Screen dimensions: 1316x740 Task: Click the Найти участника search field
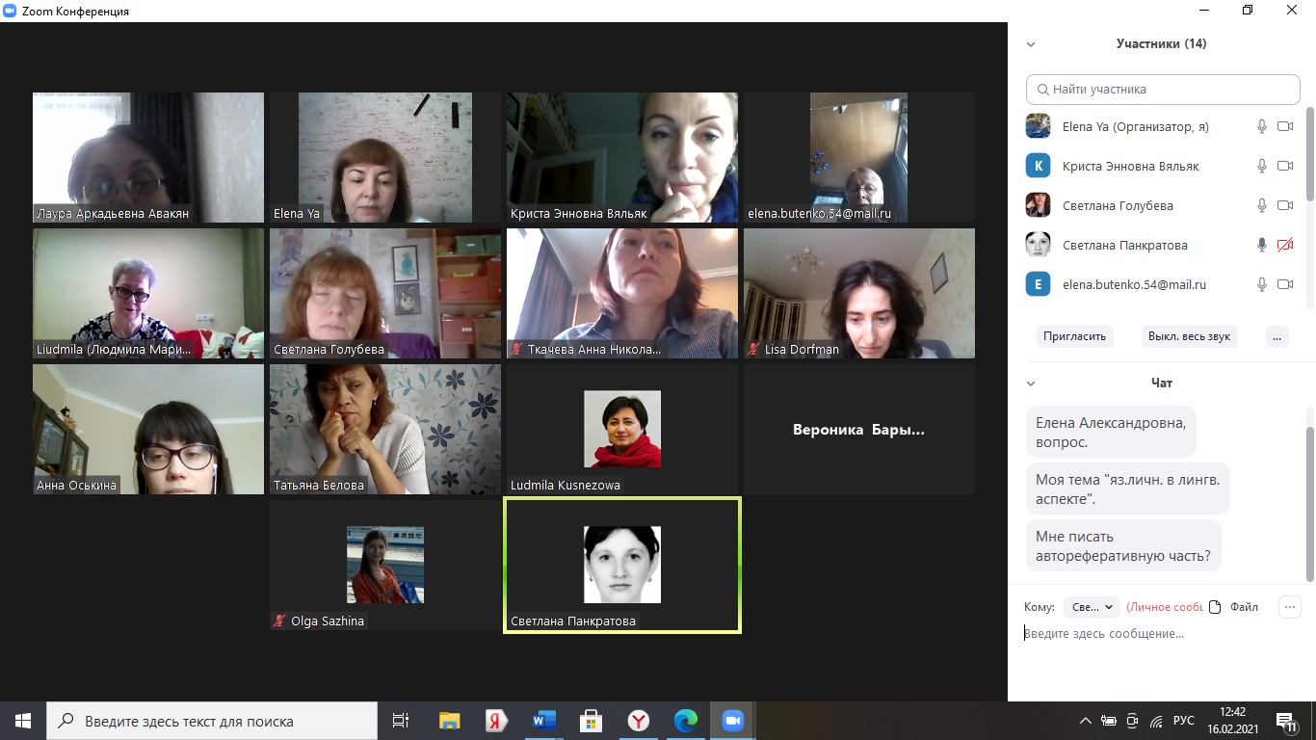[x=1163, y=90]
